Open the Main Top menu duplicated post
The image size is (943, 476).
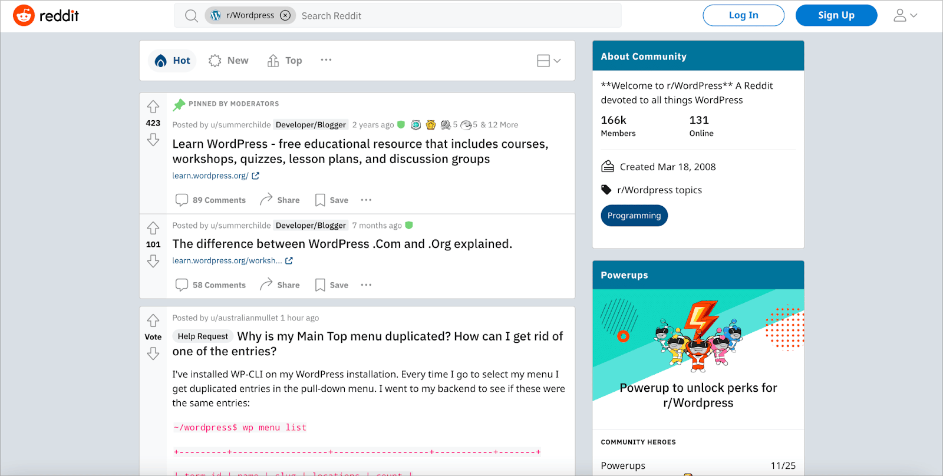(368, 344)
